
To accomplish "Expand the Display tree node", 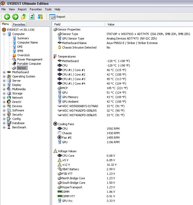I will pyautogui.click(x=4, y=85).
